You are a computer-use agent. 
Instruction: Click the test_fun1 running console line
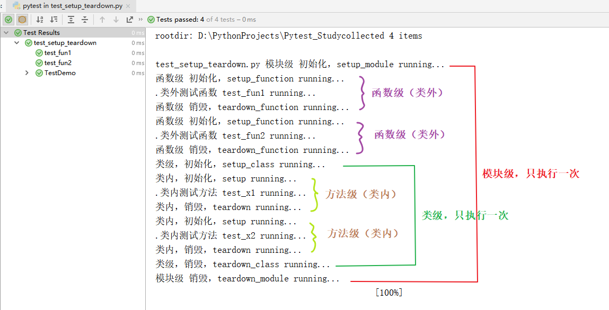(235, 93)
